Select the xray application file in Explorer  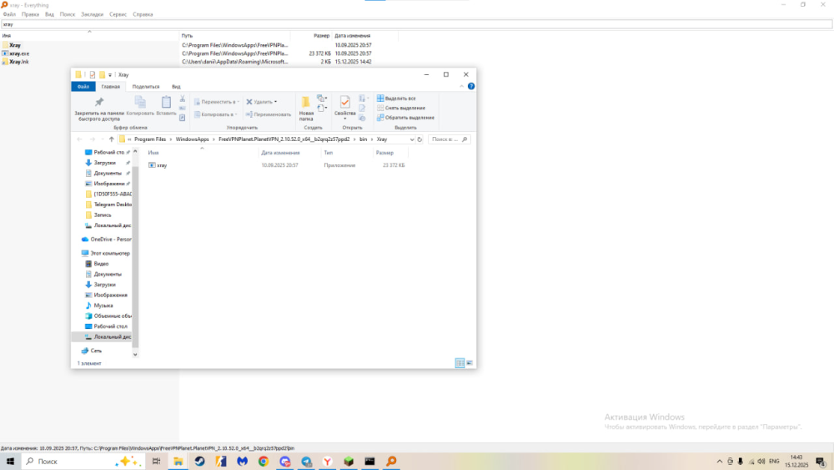click(162, 165)
